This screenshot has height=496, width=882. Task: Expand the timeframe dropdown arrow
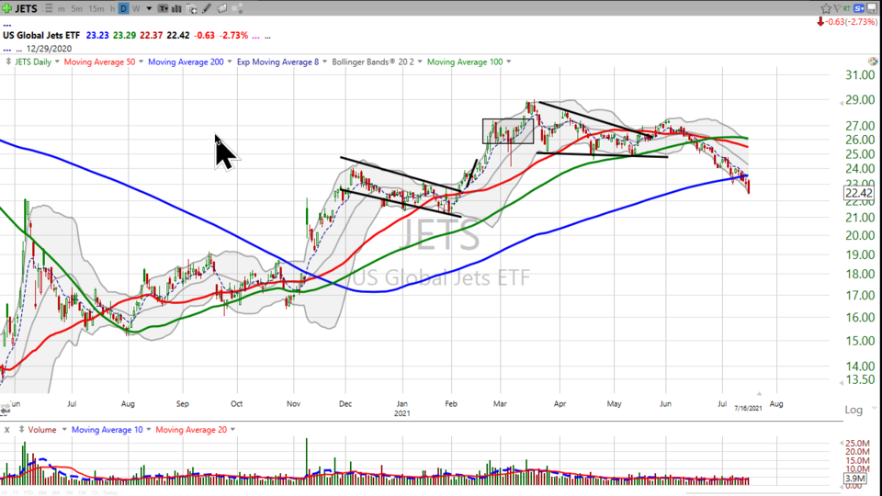(x=148, y=8)
